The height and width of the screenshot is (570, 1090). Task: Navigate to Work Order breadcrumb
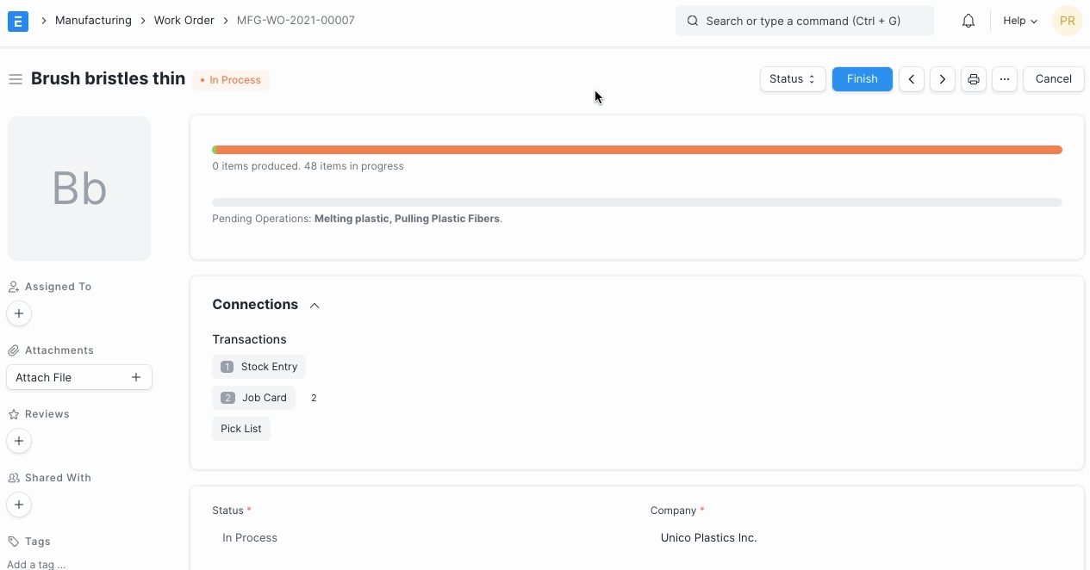point(184,21)
